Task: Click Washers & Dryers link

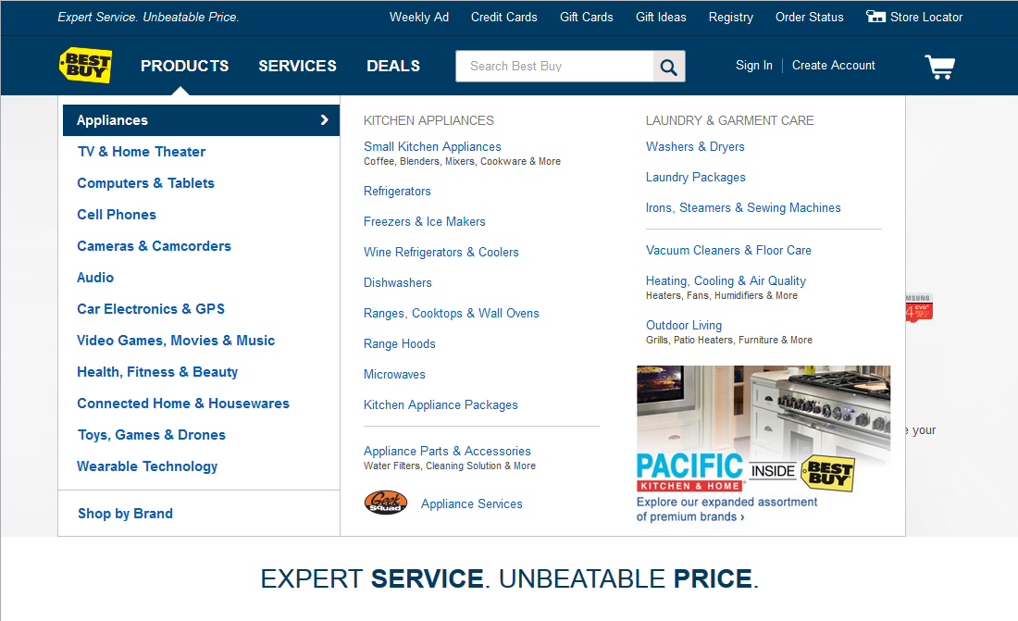Action: coord(695,146)
